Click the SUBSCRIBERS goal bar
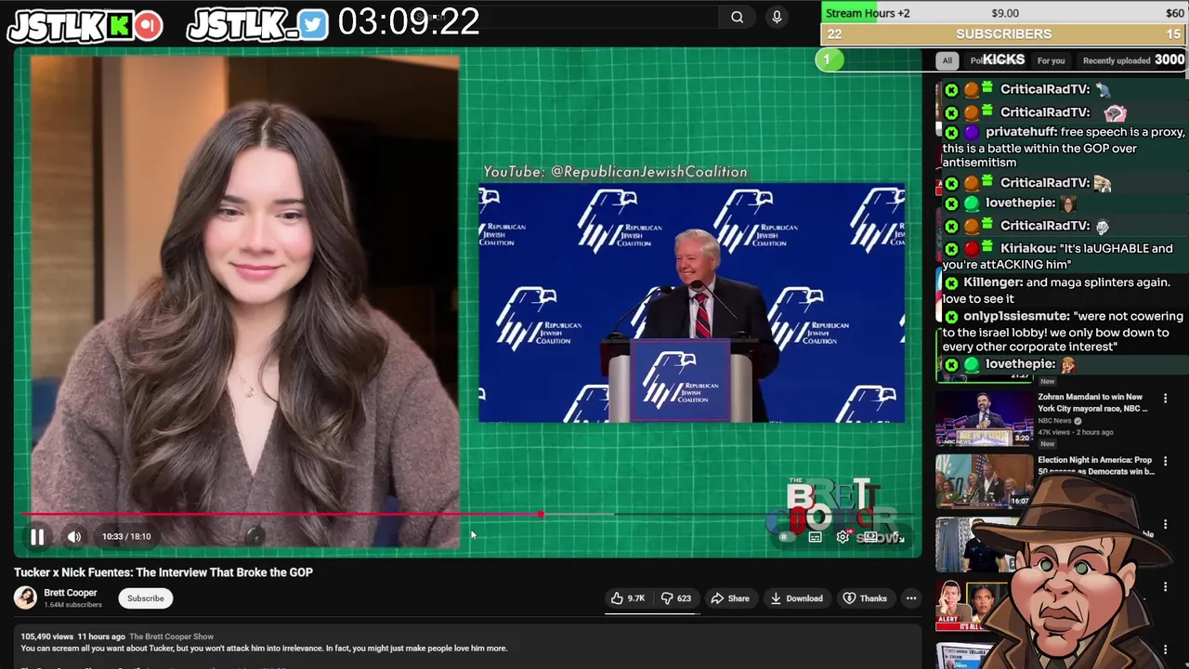Screen dimensions: 1189x669 [1003, 34]
